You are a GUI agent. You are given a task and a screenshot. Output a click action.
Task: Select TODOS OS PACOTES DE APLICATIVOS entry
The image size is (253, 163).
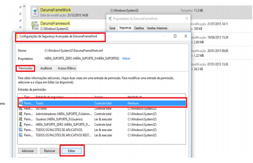point(102,130)
